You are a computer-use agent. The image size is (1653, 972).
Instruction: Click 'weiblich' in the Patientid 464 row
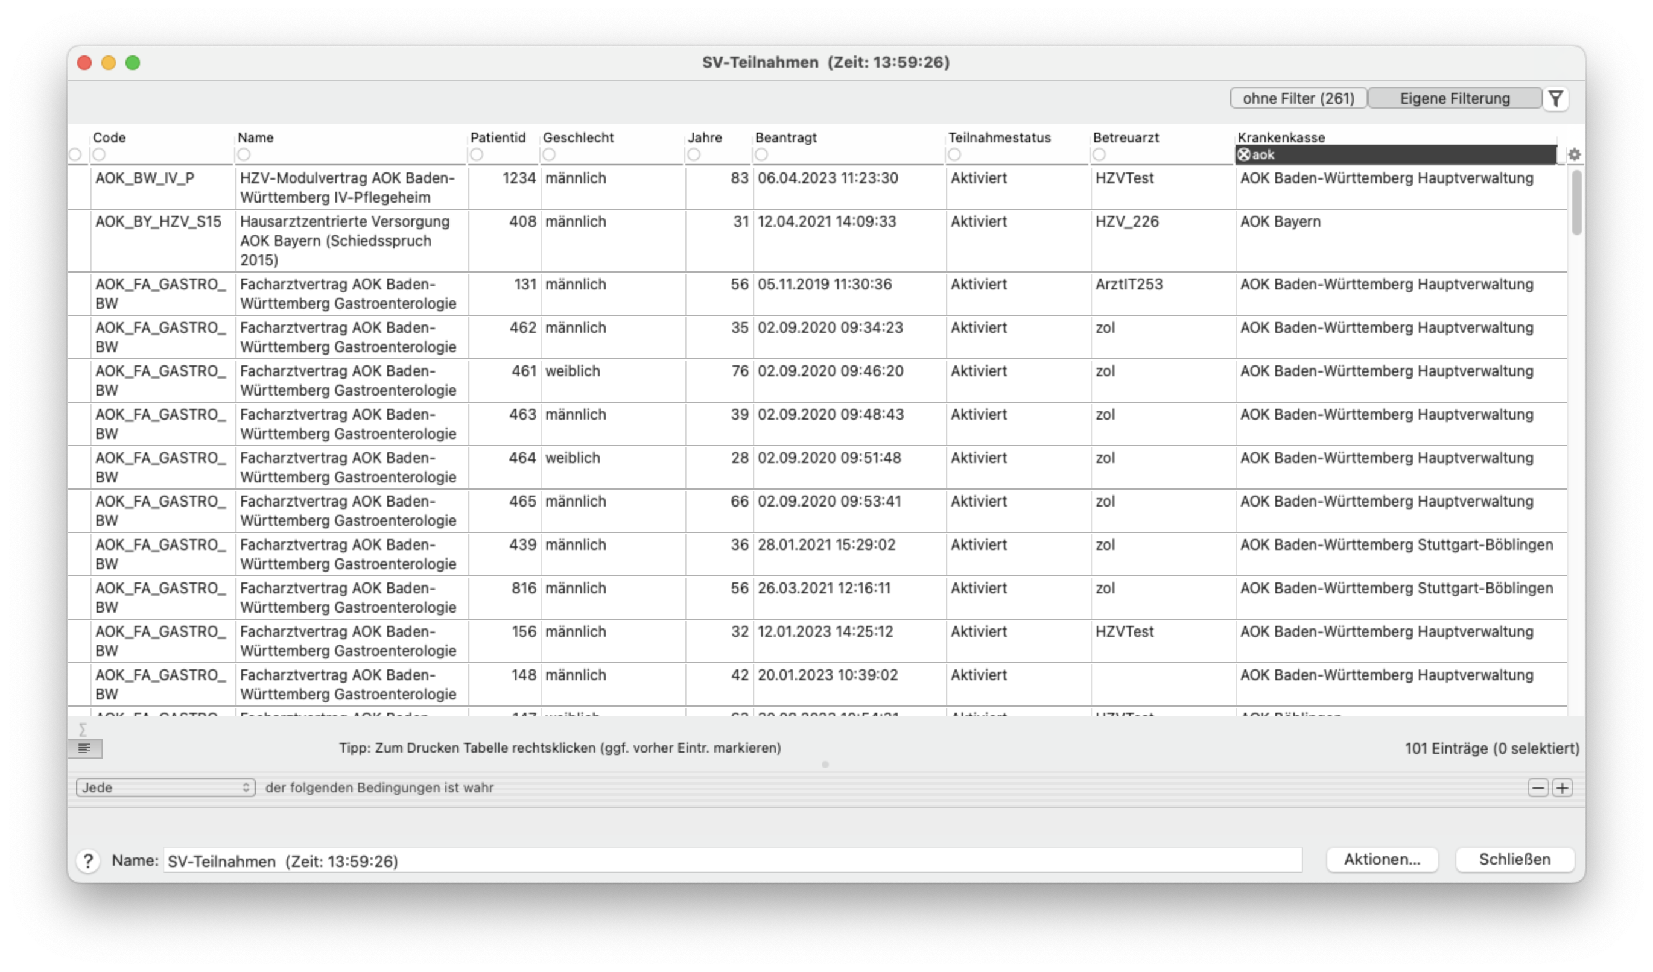[573, 458]
